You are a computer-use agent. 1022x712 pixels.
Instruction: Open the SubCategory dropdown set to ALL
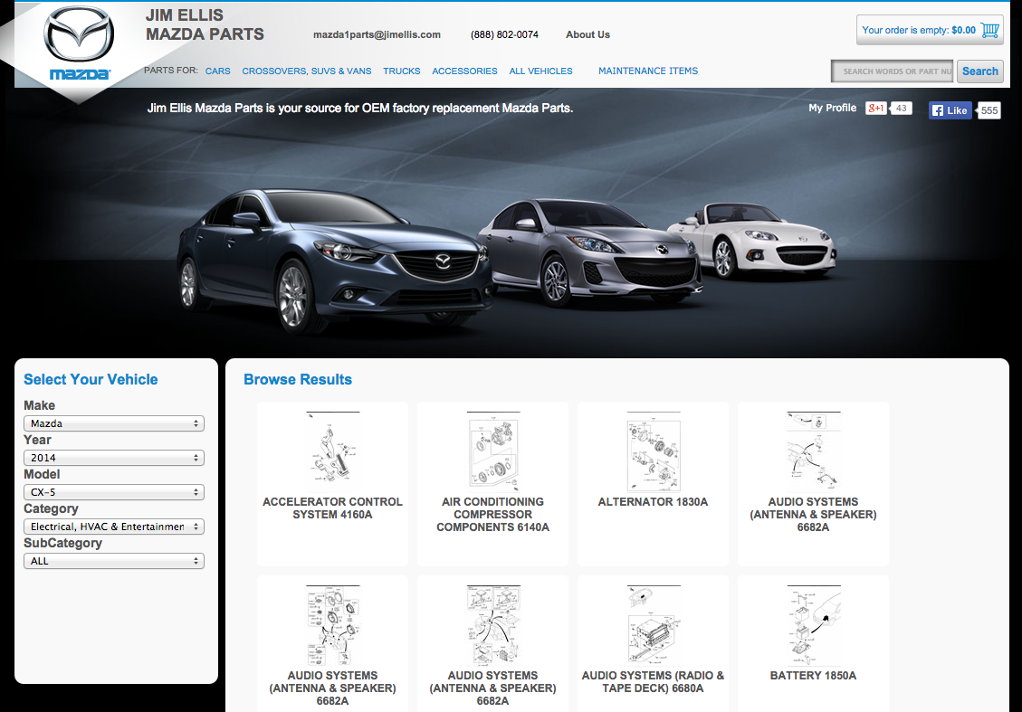tap(113, 560)
